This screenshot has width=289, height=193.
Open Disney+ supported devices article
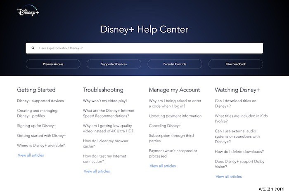(40, 101)
